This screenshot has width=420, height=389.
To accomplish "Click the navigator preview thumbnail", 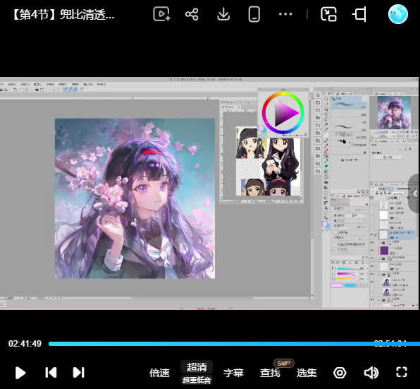I will [x=394, y=112].
